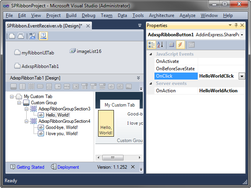Show the Properties list view button
The height and width of the screenshot is (188, 251).
pos(171,45)
